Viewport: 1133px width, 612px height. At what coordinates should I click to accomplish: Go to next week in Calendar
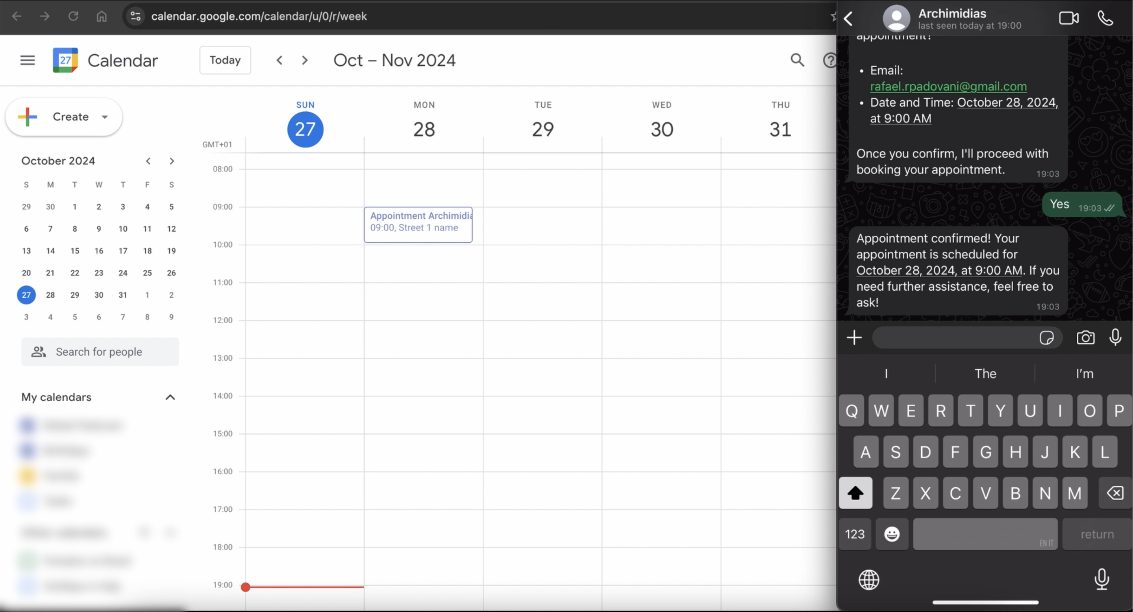(305, 60)
